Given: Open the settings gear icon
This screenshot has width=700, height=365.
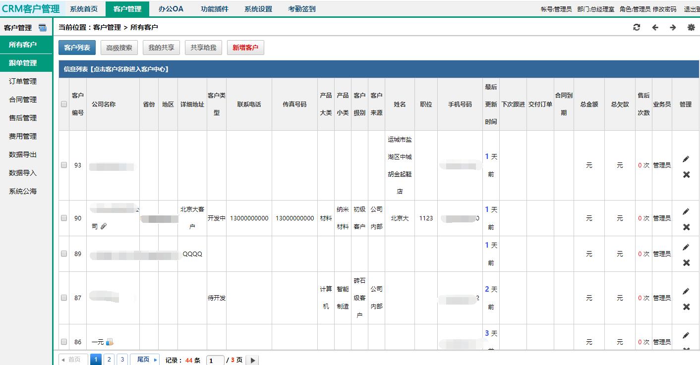Looking at the screenshot, I should 691,28.
